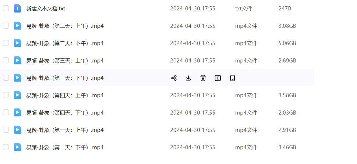Click the video icon for 第二天:上午 file

coord(18,26)
